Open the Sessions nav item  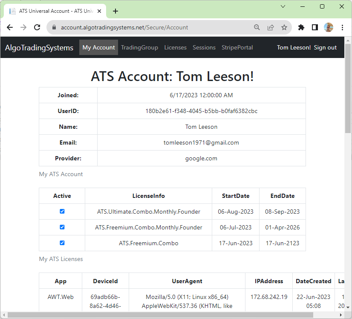click(x=204, y=47)
